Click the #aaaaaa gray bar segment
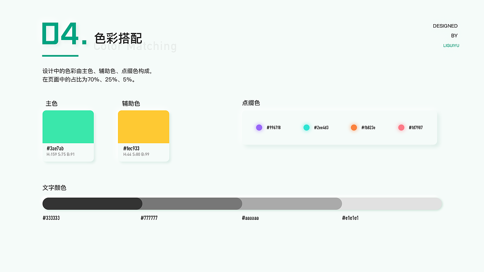 tap(292, 204)
